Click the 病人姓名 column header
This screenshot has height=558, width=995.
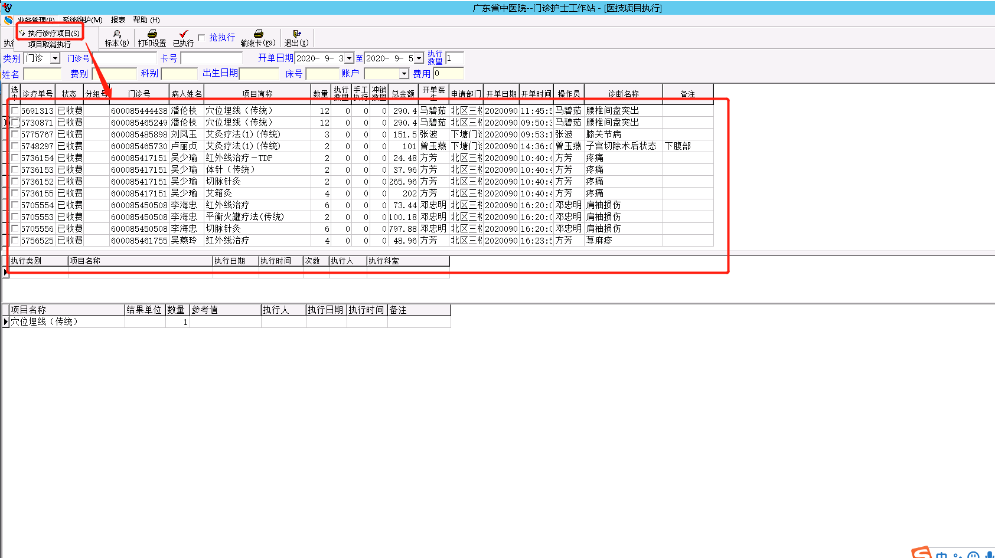coord(187,94)
